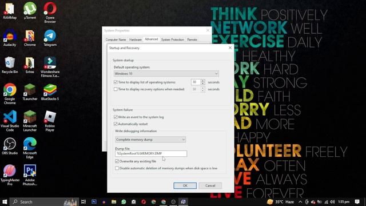Viewport: 366px width, 206px height.
Task: Select the TypingMaster Pro icon
Action: (10, 175)
